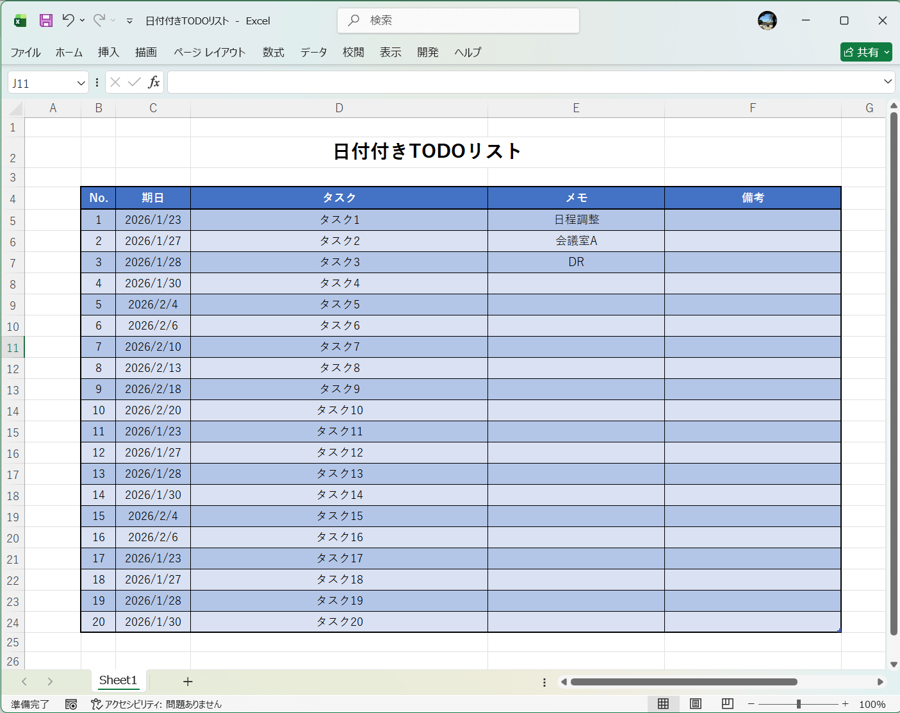Open Insert Function with the fx icon
The width and height of the screenshot is (900, 713).
(x=154, y=82)
